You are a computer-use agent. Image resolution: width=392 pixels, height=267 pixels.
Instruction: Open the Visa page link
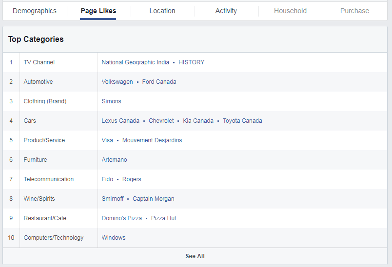107,140
